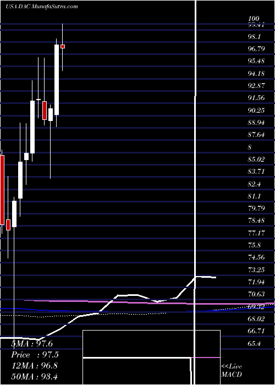Click the '5MA : 97.6' label
275x385 pixels.
click(x=32, y=344)
